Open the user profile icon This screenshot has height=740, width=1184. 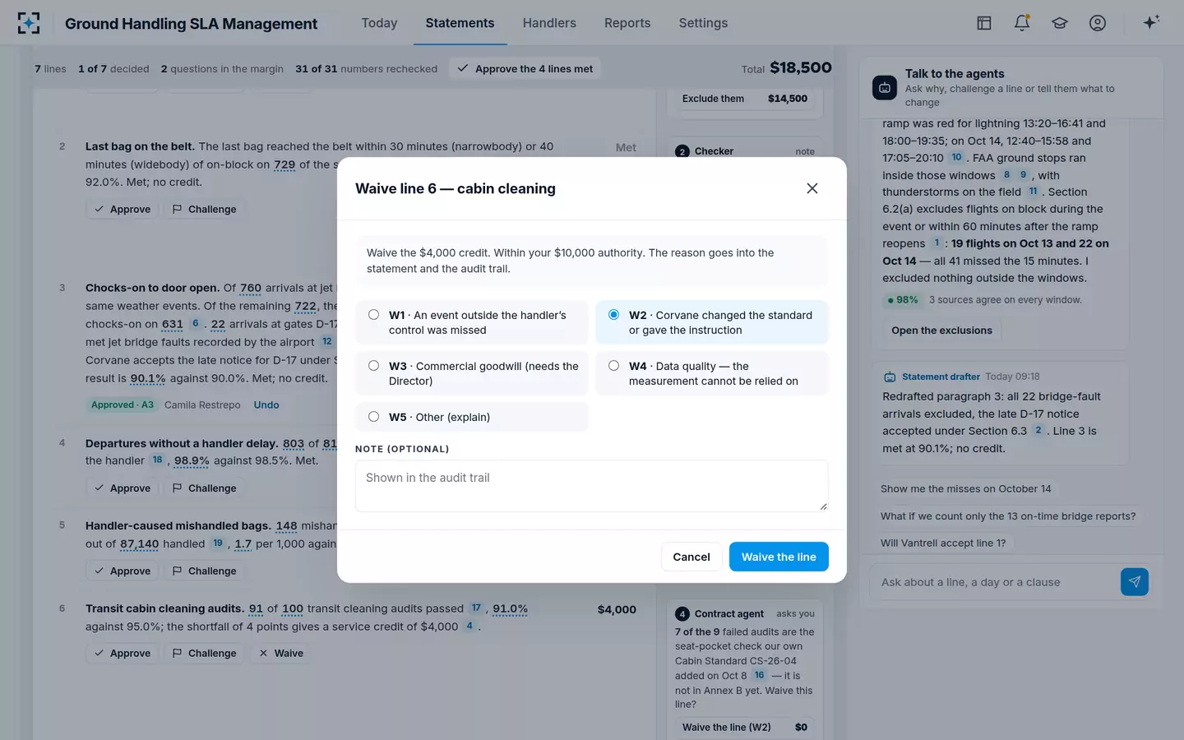[x=1098, y=23]
